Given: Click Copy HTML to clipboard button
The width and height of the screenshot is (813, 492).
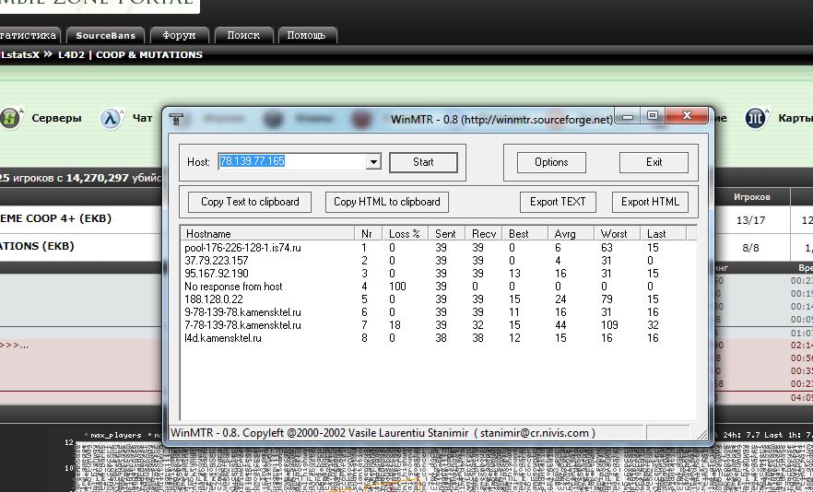Looking at the screenshot, I should coord(387,202).
